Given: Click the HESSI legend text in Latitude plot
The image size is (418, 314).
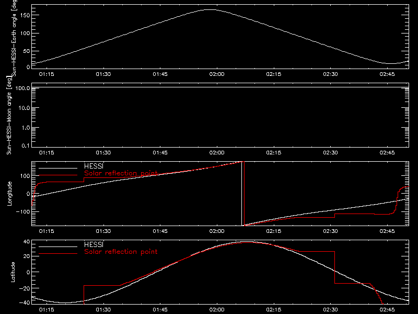Looking at the screenshot, I should [94, 244].
